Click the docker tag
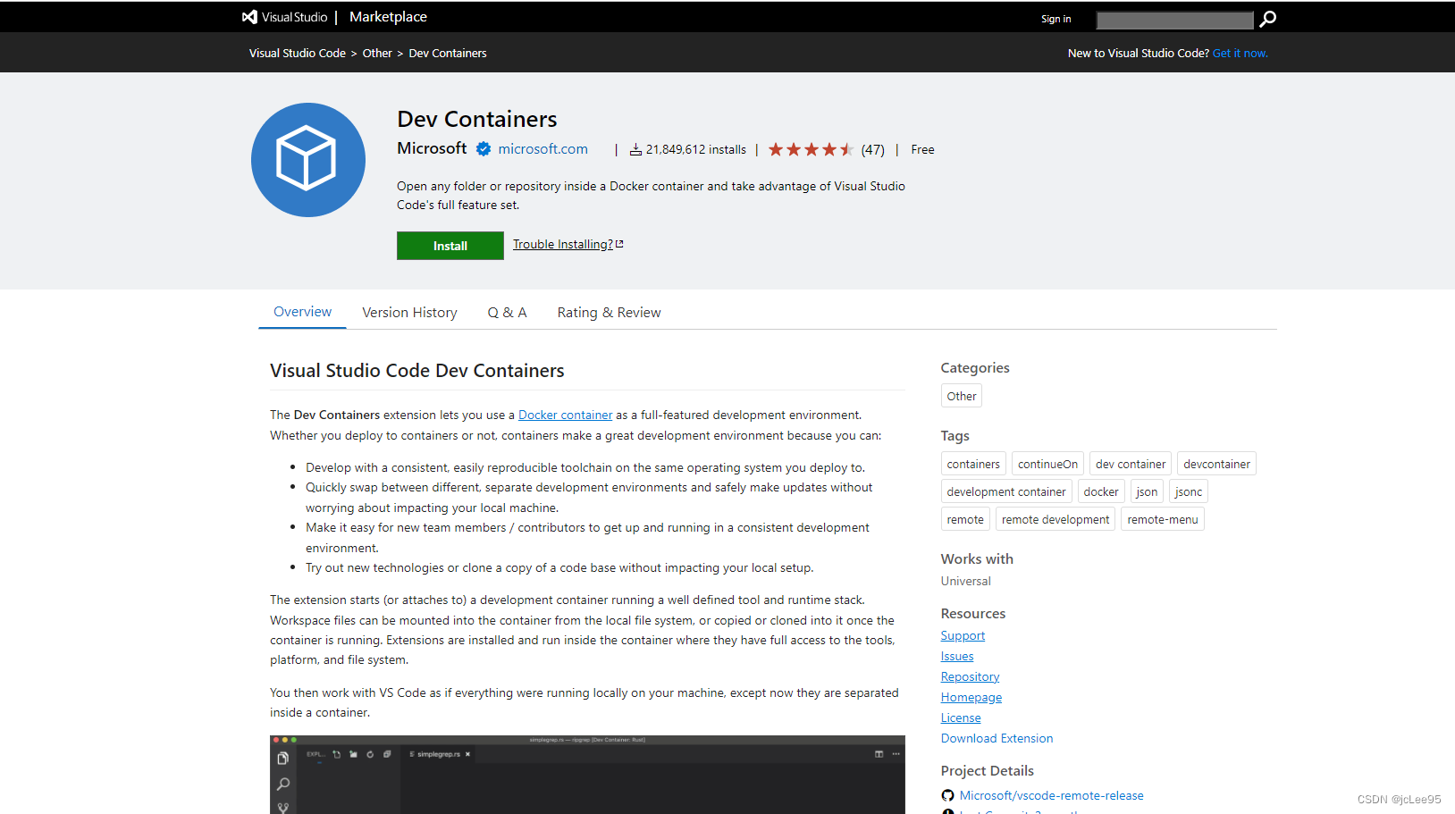The image size is (1455, 814). tap(1101, 491)
